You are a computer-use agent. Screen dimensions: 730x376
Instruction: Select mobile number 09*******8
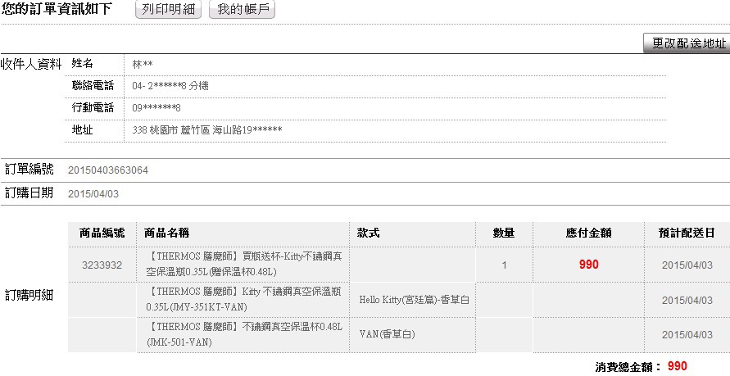tap(156, 108)
